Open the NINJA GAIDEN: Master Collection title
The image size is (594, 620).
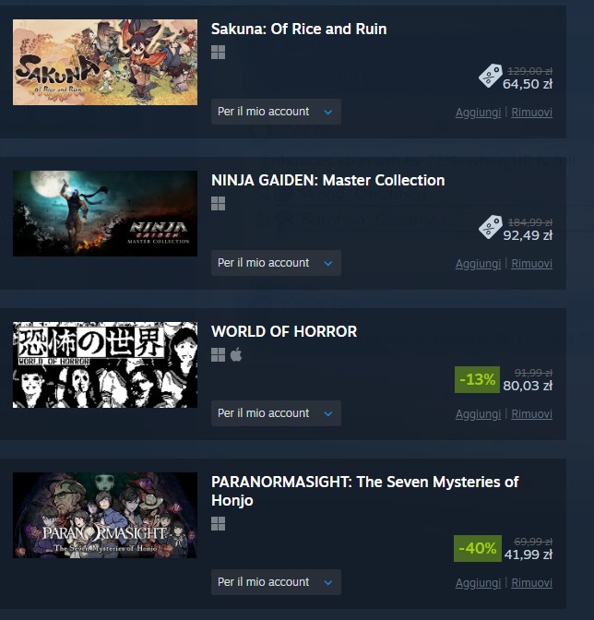(x=328, y=180)
